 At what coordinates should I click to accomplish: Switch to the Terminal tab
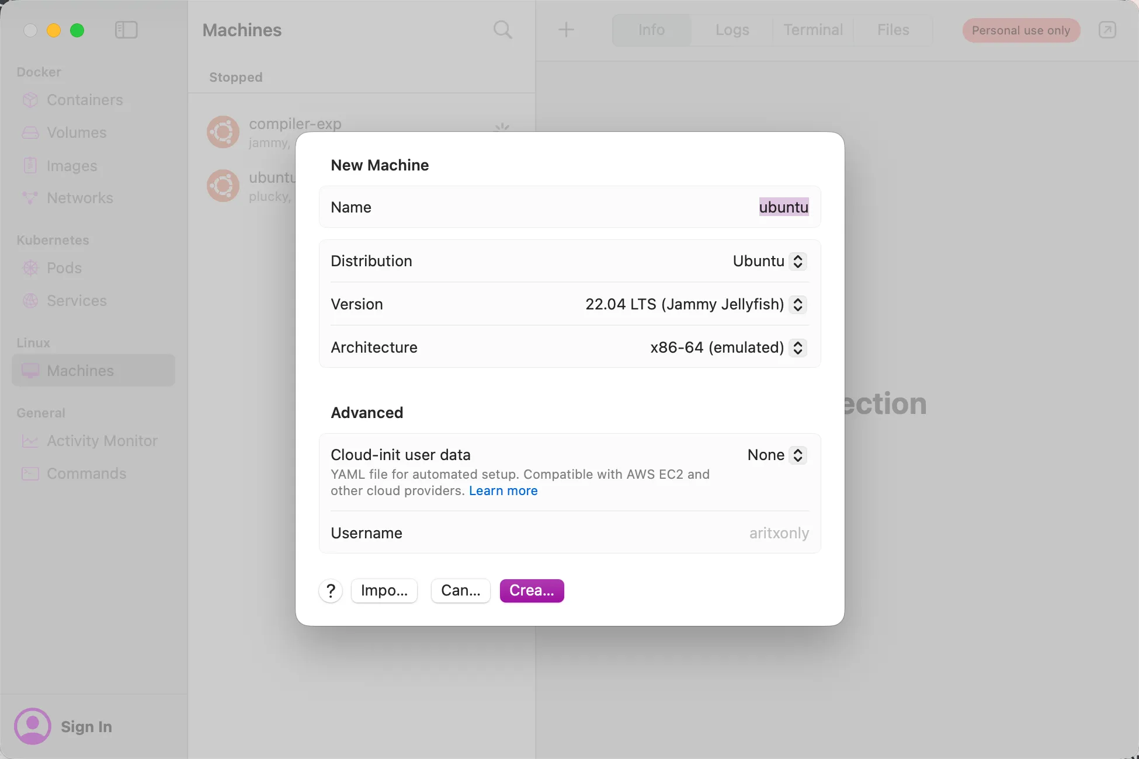coord(812,30)
